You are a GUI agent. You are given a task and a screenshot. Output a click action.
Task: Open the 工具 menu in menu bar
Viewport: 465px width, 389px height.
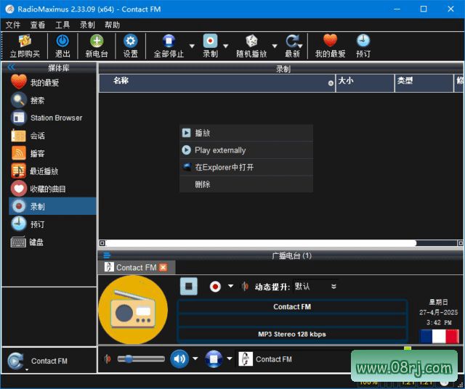tap(62, 25)
